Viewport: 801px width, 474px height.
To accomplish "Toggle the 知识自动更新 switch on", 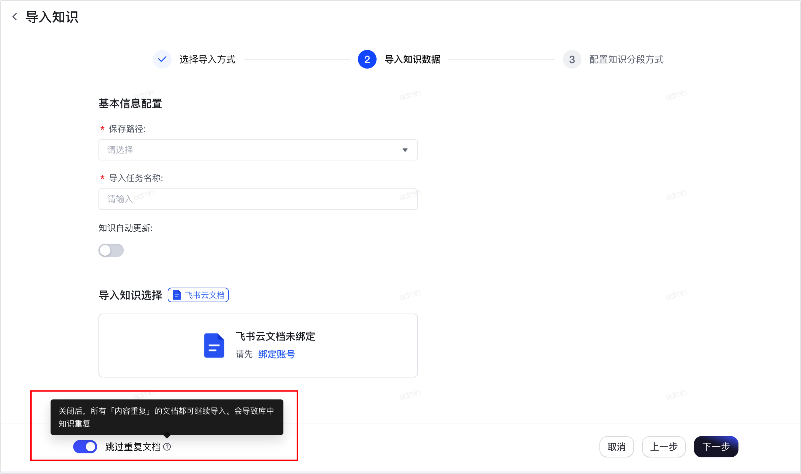I will coord(111,250).
